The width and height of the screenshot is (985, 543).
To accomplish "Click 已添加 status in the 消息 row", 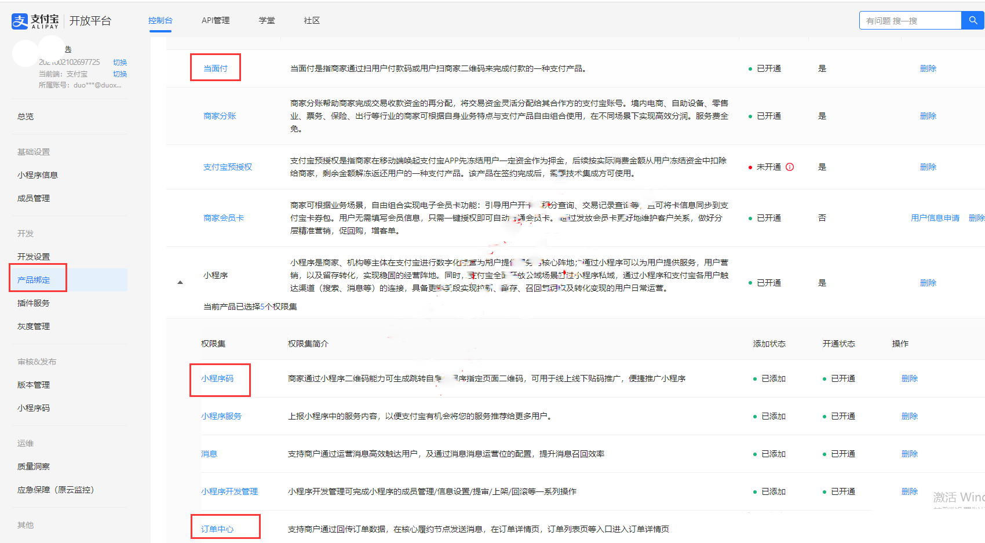I will 774,454.
